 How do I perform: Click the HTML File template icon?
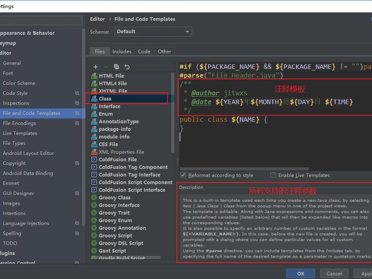(94, 76)
